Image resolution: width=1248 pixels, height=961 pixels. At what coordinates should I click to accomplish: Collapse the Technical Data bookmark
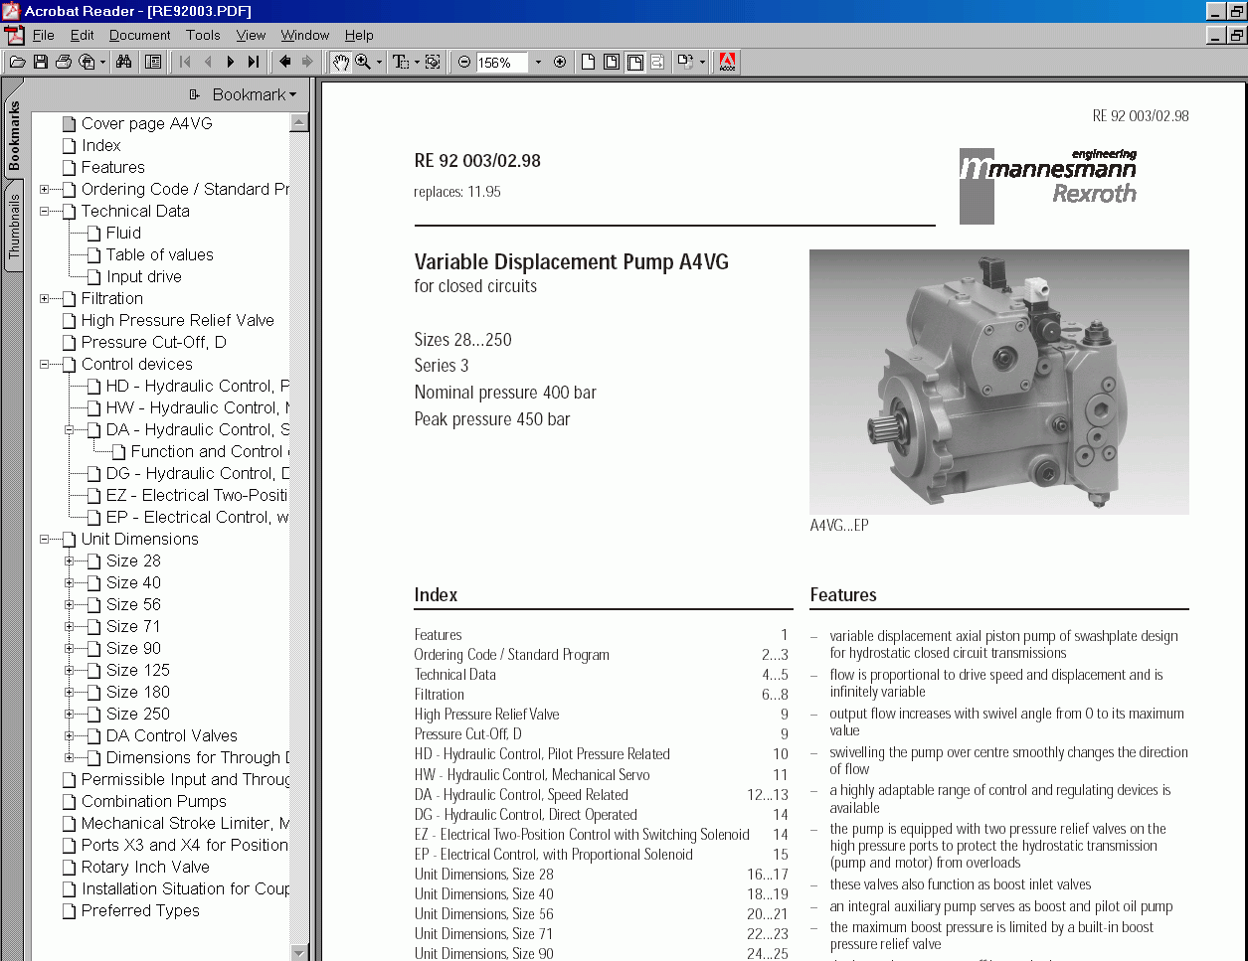tap(44, 211)
